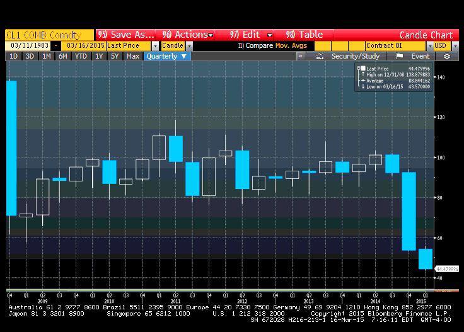The height and width of the screenshot is (332, 464).
Task: Click the Compare button
Action: (255, 45)
